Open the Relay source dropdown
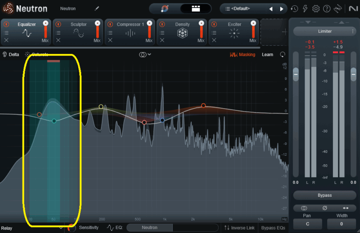This screenshot has height=233, width=360. click(31, 228)
